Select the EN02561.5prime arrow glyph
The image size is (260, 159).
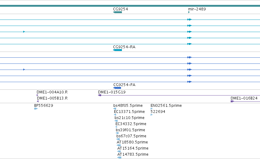pyautogui.click(x=152, y=109)
